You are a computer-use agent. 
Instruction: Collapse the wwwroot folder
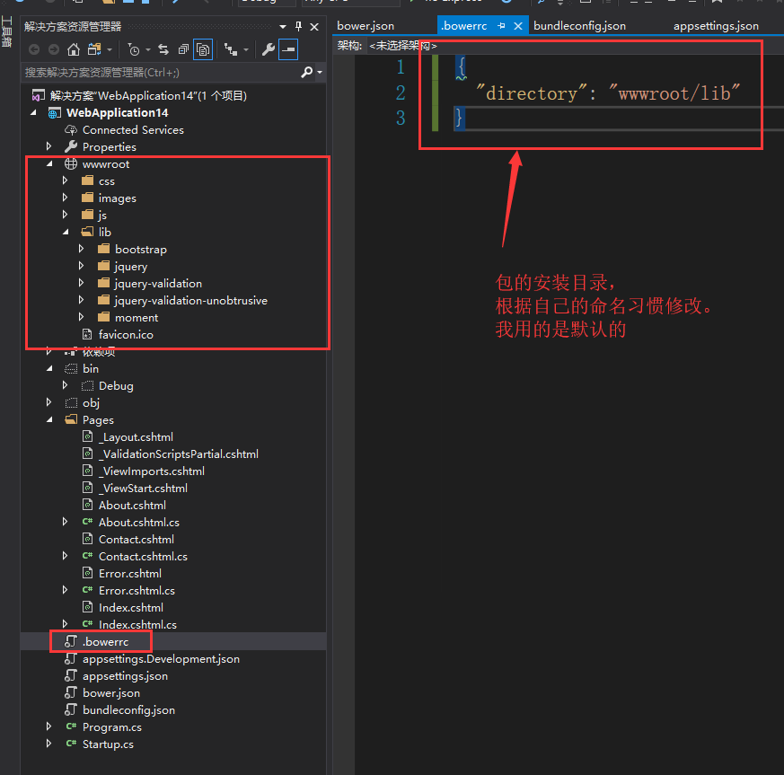coord(49,164)
